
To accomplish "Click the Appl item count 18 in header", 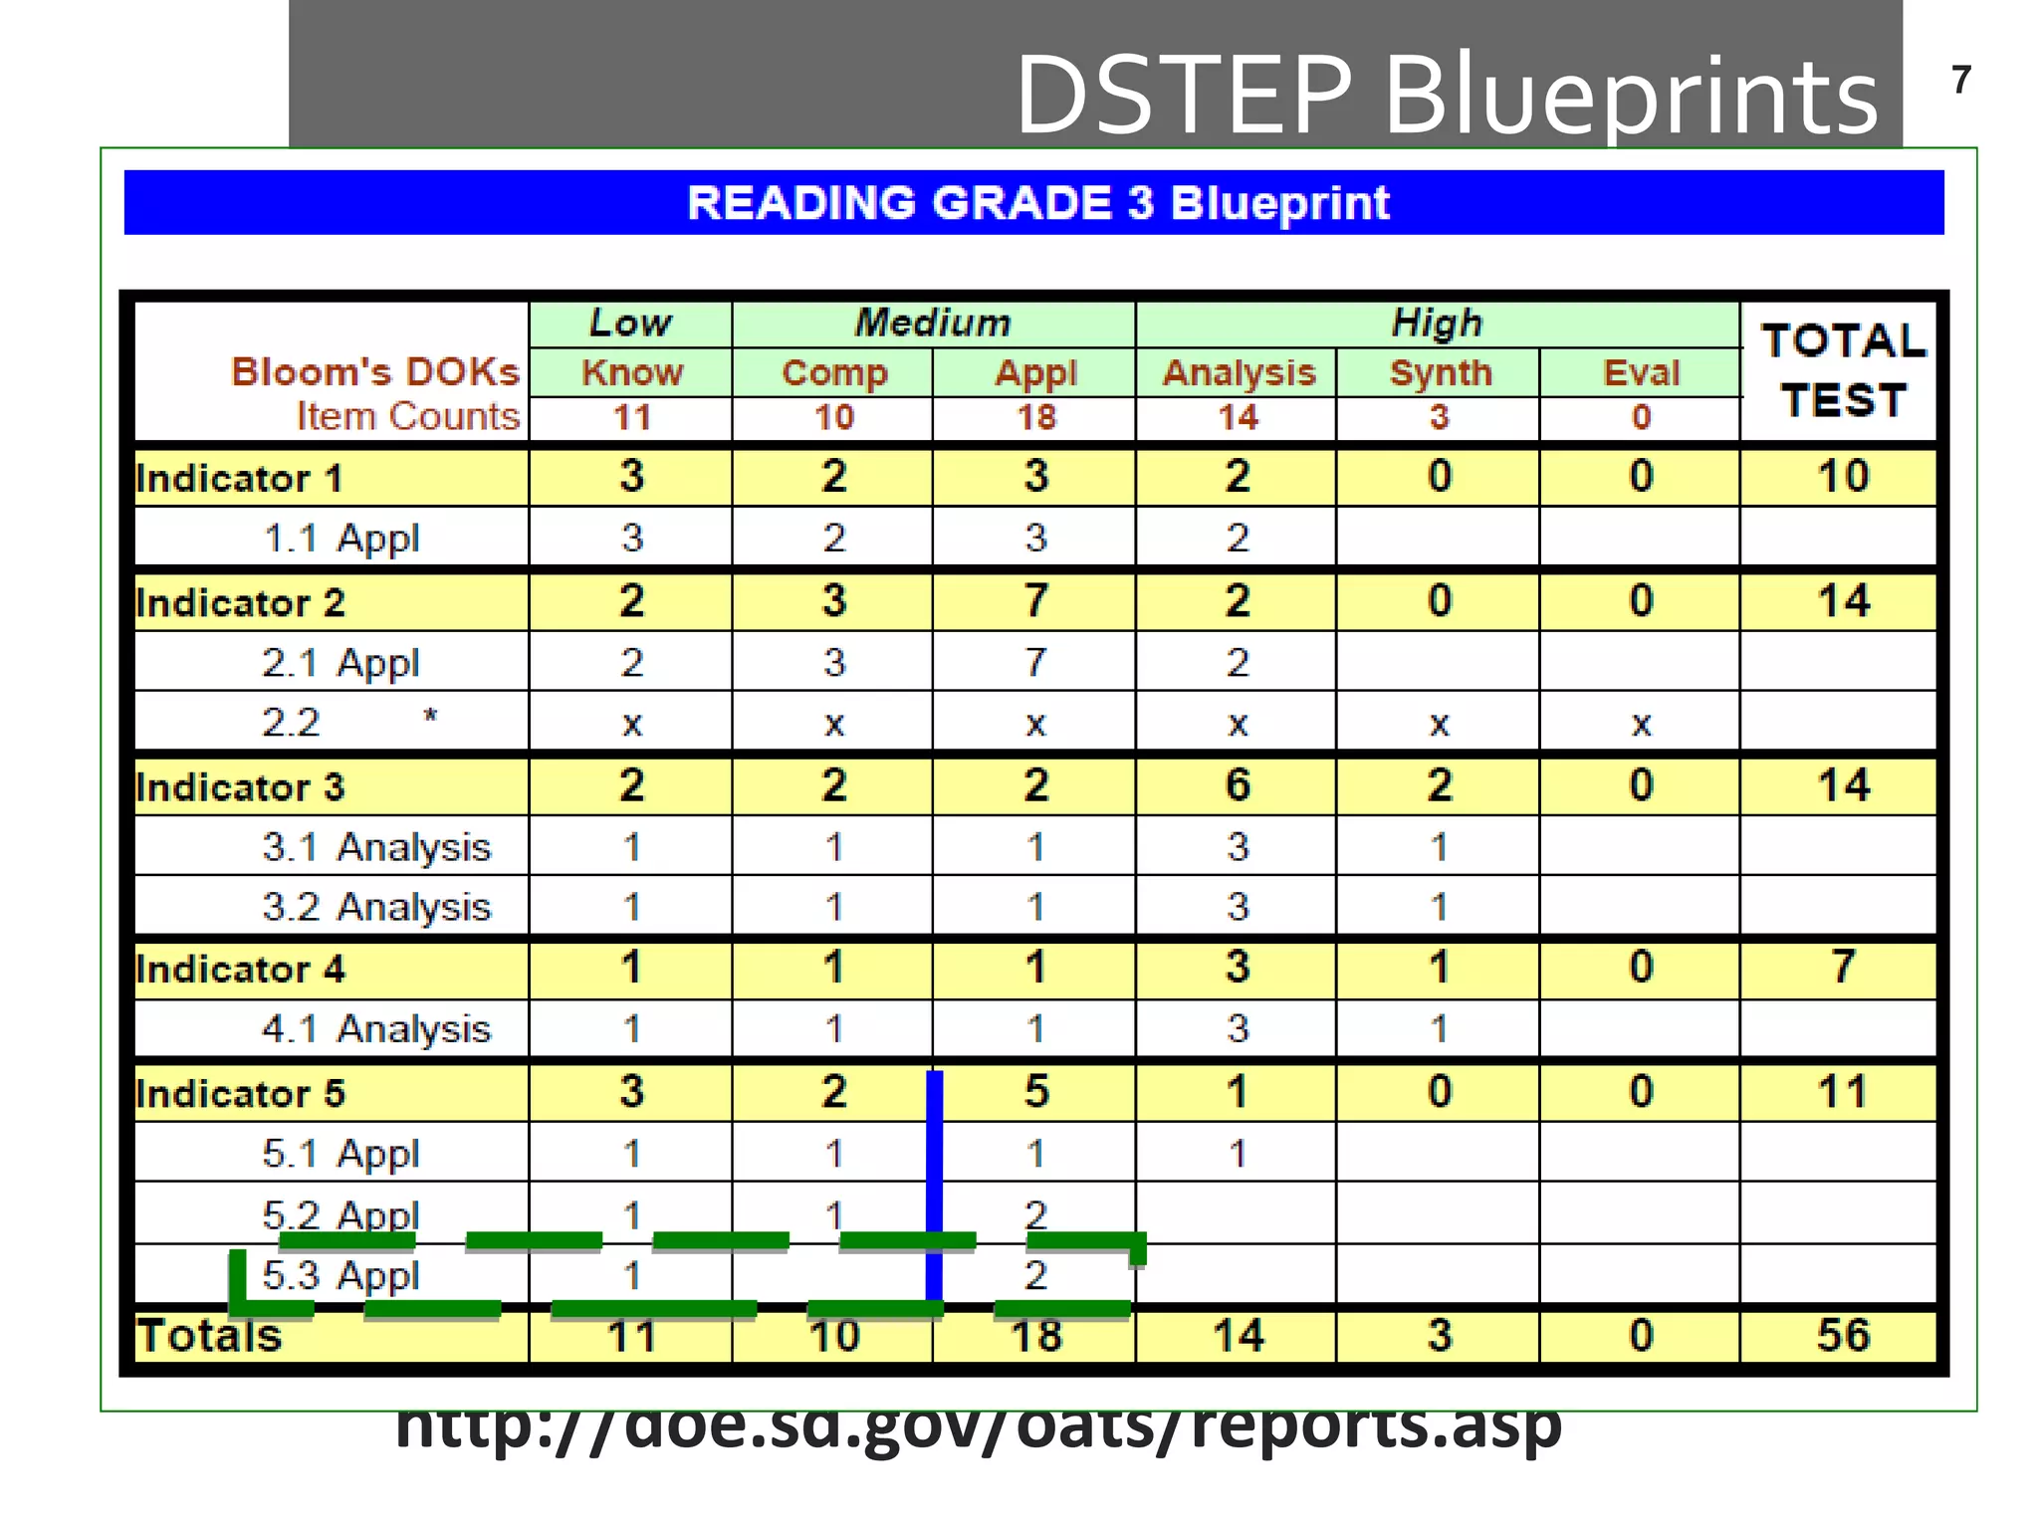I will pyautogui.click(x=1035, y=417).
